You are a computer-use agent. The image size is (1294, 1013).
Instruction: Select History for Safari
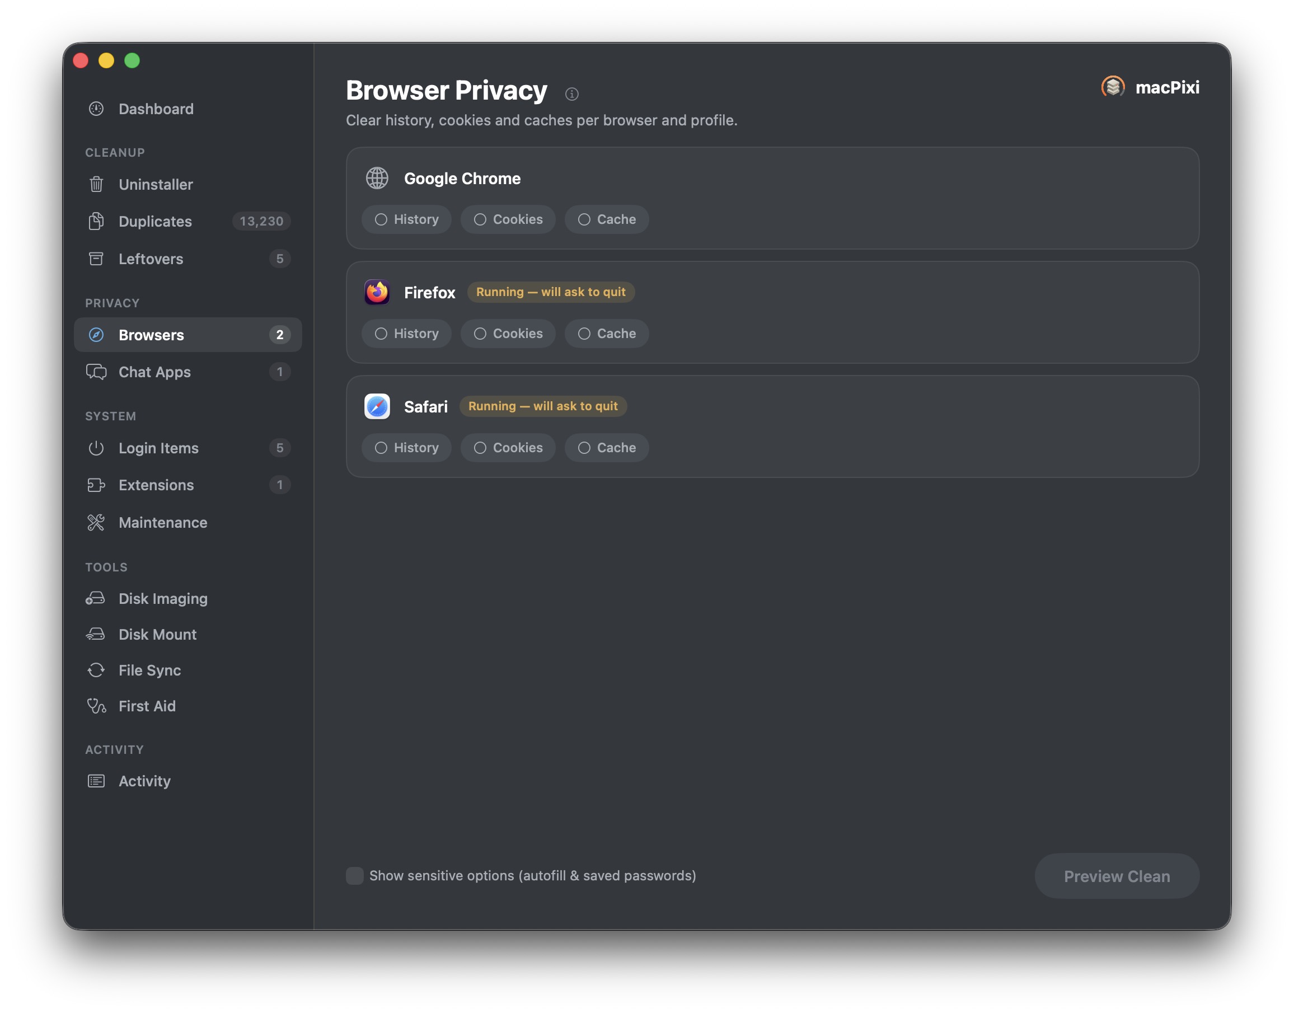(x=406, y=448)
